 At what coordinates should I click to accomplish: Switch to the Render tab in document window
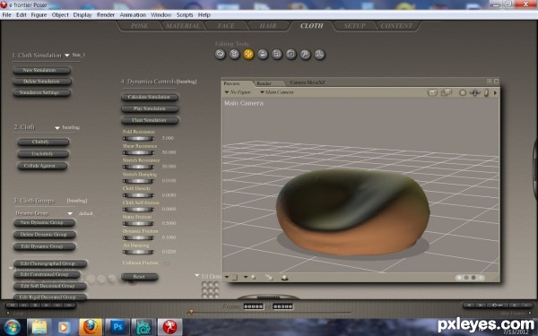point(264,83)
